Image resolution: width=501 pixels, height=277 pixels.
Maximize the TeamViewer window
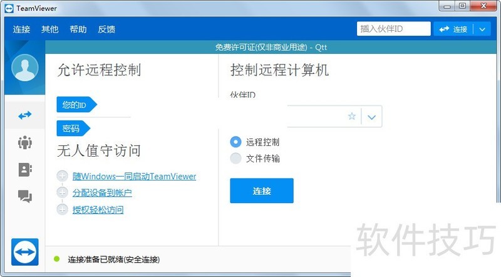pyautogui.click(x=462, y=6)
